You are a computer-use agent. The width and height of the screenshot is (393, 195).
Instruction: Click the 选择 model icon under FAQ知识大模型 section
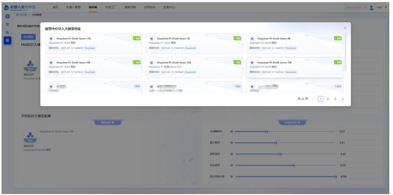point(30,65)
